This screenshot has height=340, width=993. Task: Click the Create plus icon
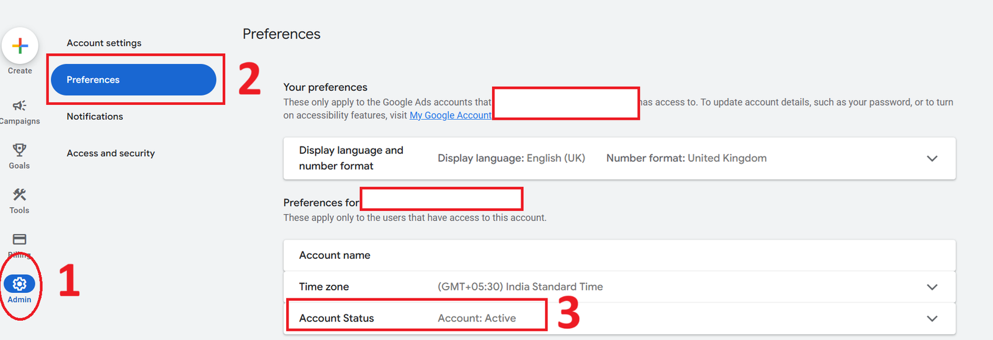click(x=20, y=46)
